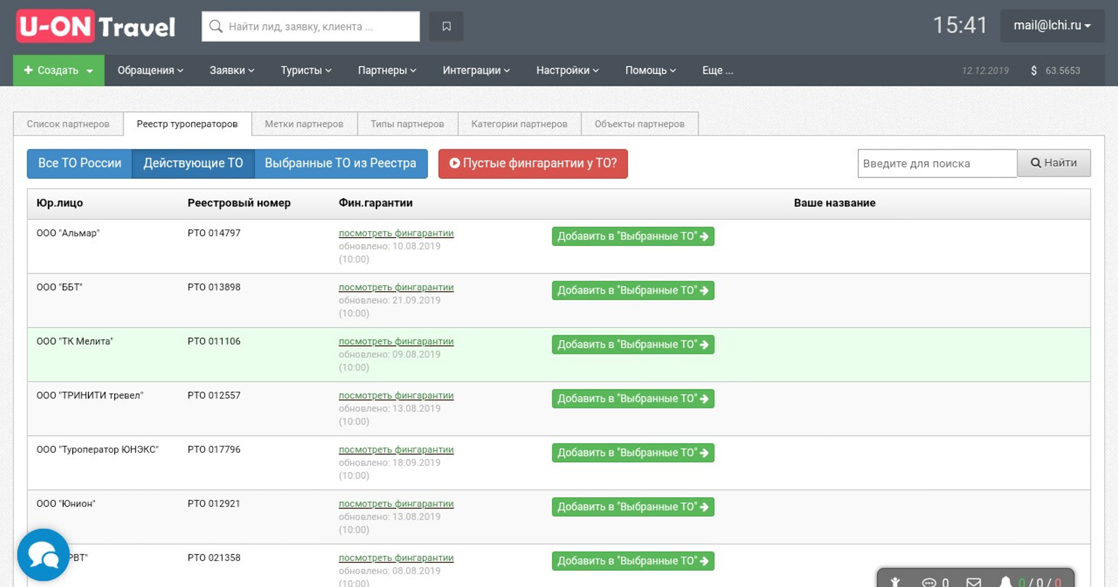Click the dollar exchange rate indicator
The height and width of the screenshot is (587, 1118).
click(x=1055, y=71)
